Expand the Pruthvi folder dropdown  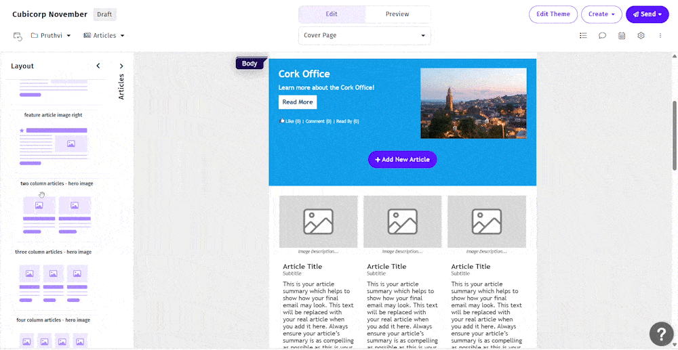point(51,36)
